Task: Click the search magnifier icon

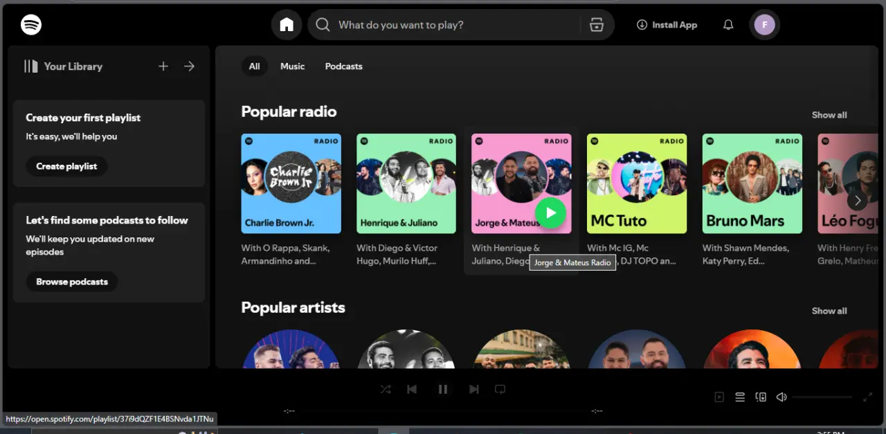Action: (x=323, y=25)
